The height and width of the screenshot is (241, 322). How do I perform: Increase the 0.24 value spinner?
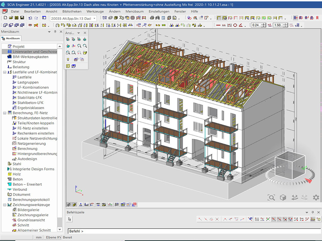pyautogui.click(x=264, y=24)
